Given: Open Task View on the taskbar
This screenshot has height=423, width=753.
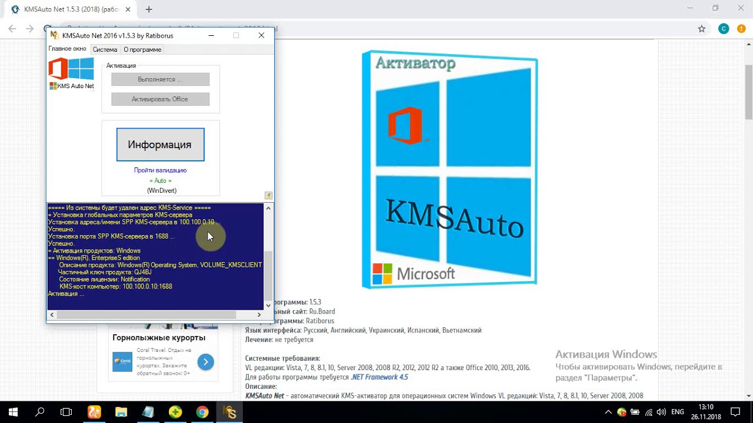Looking at the screenshot, I should (x=66, y=412).
